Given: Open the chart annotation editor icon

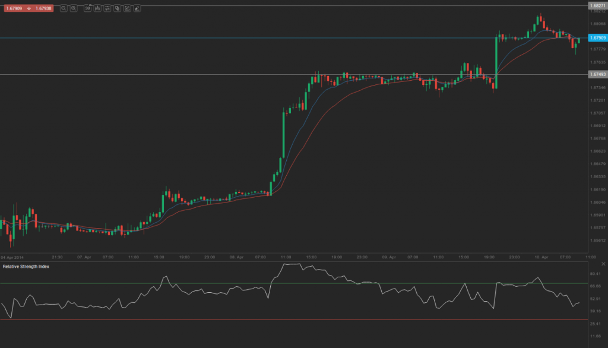Looking at the screenshot, I should 127,8.
